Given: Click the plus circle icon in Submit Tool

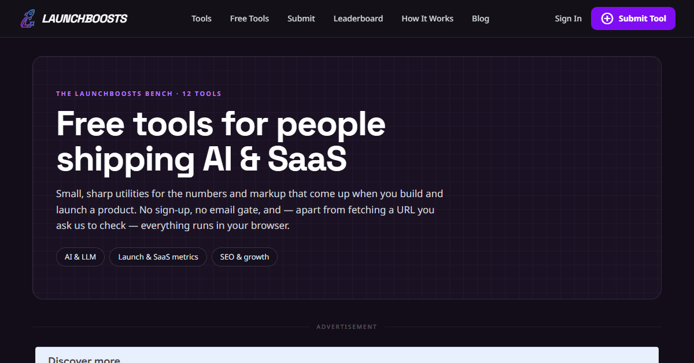Looking at the screenshot, I should click(x=607, y=18).
